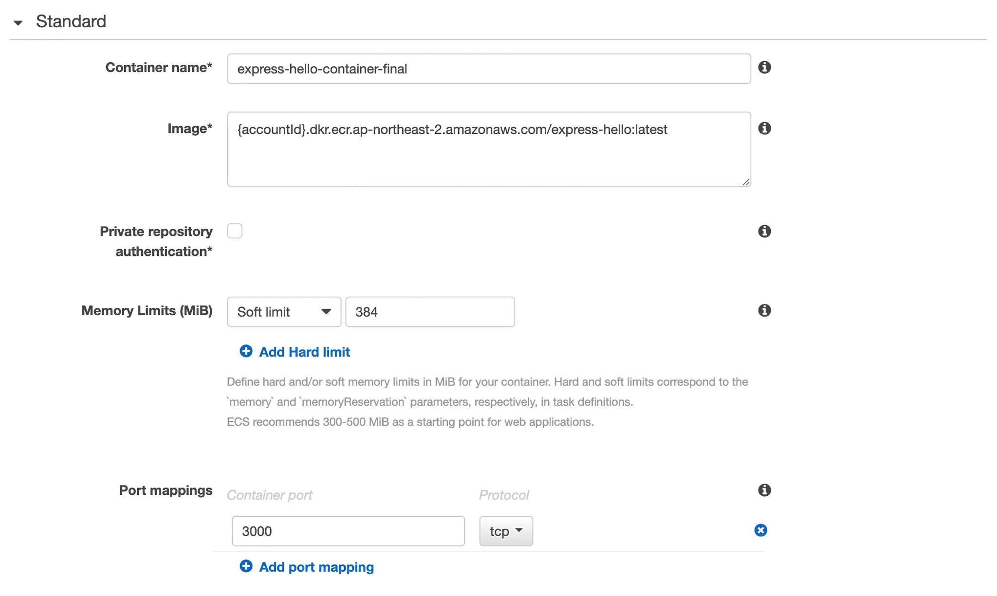The image size is (997, 596).
Task: Click info icon next to Container name
Action: pos(764,67)
